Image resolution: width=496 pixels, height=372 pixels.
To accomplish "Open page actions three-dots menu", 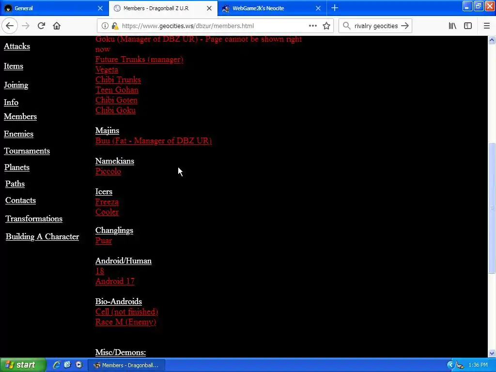I will [312, 26].
